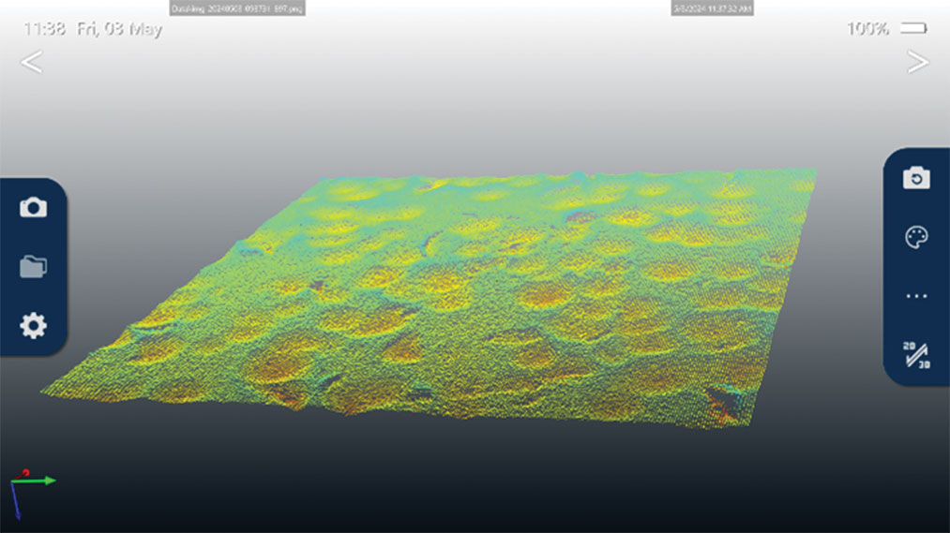This screenshot has width=950, height=533.
Task: Open the color palette options
Action: tap(916, 237)
